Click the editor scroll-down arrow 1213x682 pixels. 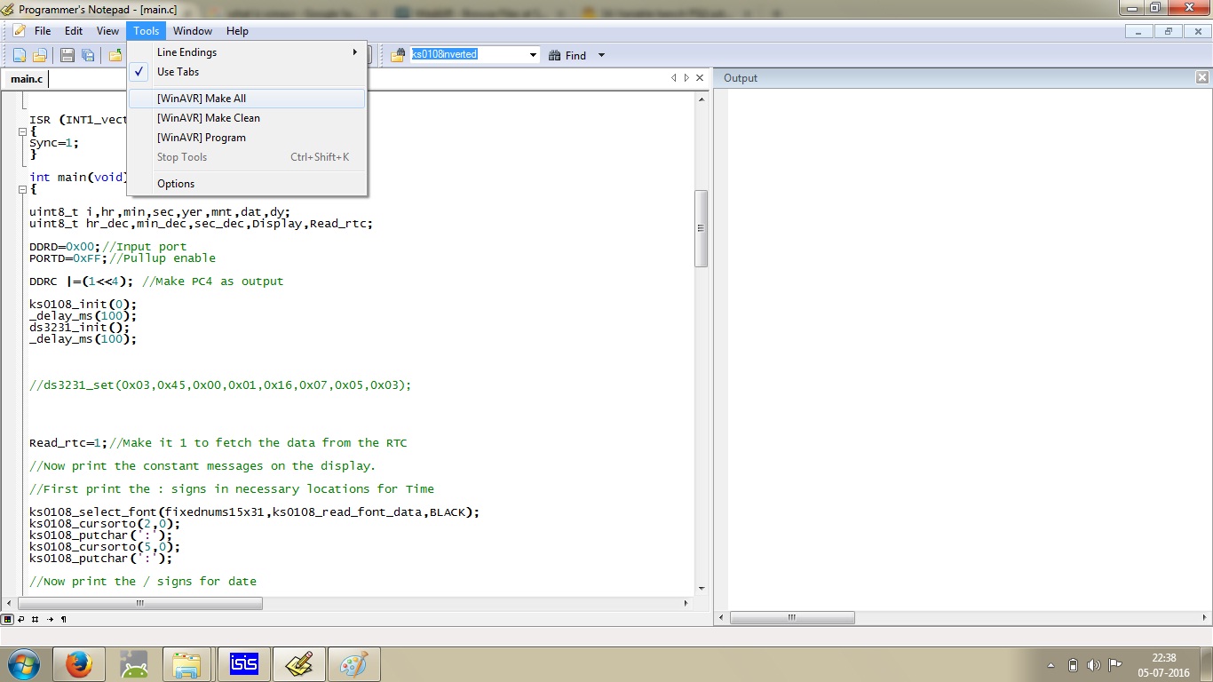pyautogui.click(x=702, y=588)
